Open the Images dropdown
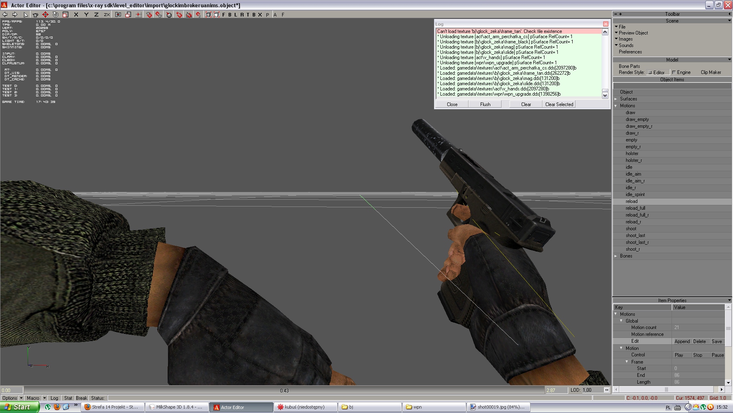Image resolution: width=733 pixels, height=413 pixels. tap(624, 39)
